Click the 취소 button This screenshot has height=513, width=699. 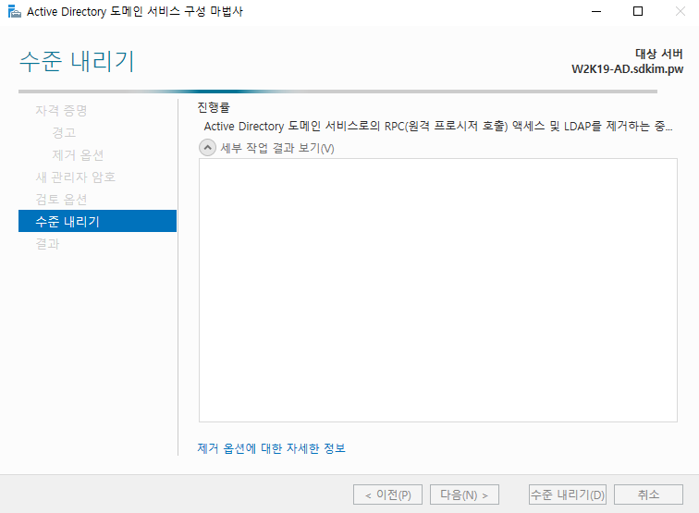[x=648, y=495]
